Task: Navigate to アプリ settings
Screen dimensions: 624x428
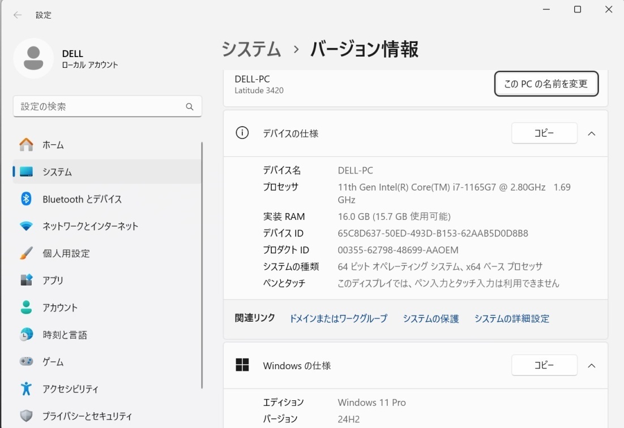Action: click(x=57, y=280)
